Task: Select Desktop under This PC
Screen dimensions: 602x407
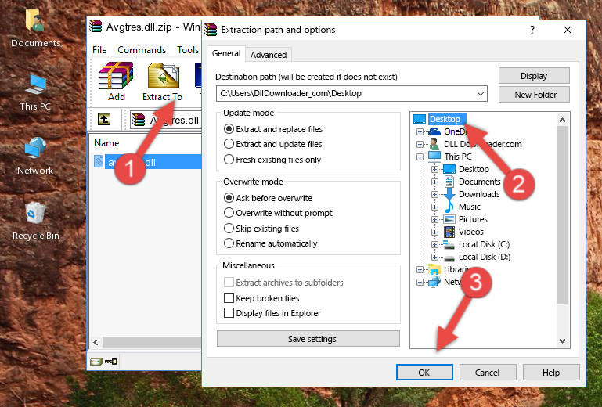Action: [474, 169]
